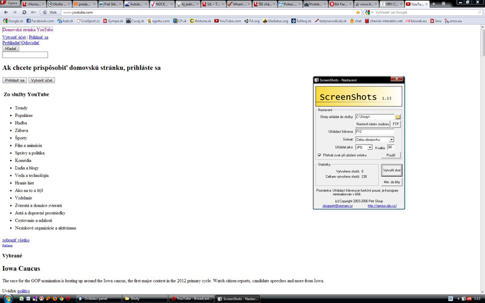485x303 pixels.
Task: Open bioweb.eu bookmark
Action: coord(416,21)
